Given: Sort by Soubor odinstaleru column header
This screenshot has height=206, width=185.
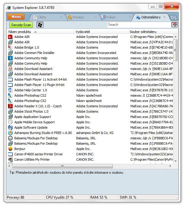Looking at the screenshot, I should point(153,32).
